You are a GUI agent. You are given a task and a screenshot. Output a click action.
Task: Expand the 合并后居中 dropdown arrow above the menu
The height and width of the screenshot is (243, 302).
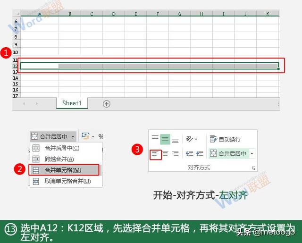pos(73,136)
